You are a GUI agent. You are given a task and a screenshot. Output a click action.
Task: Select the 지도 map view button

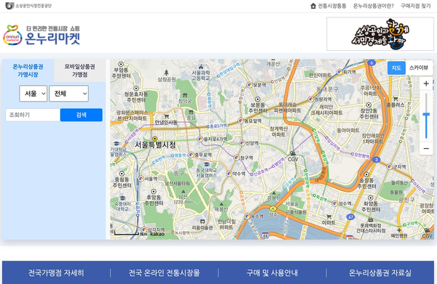click(396, 68)
